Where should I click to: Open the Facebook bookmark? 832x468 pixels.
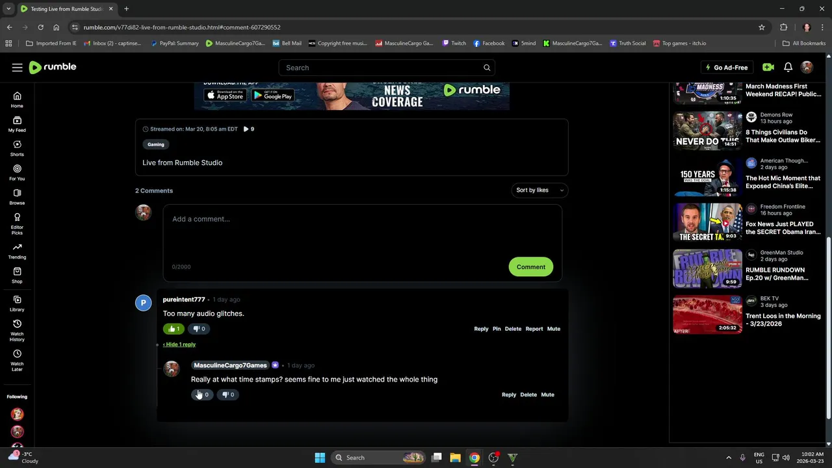[x=489, y=44]
